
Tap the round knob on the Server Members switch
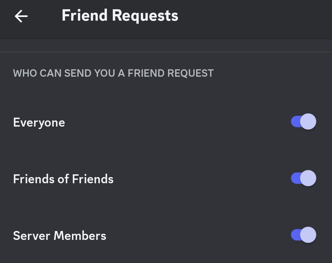pos(308,235)
